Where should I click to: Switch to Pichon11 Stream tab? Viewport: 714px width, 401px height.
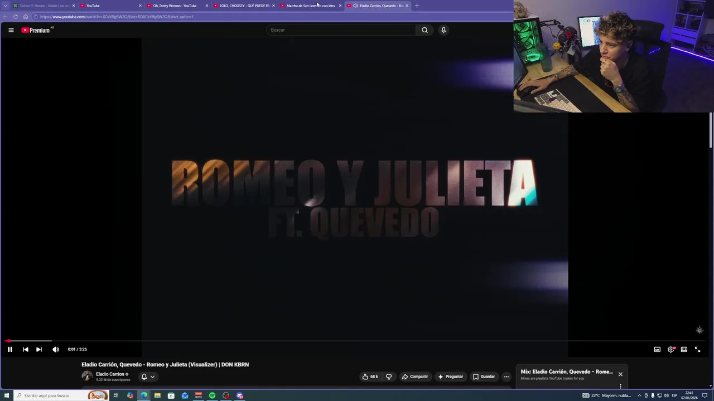[44, 6]
